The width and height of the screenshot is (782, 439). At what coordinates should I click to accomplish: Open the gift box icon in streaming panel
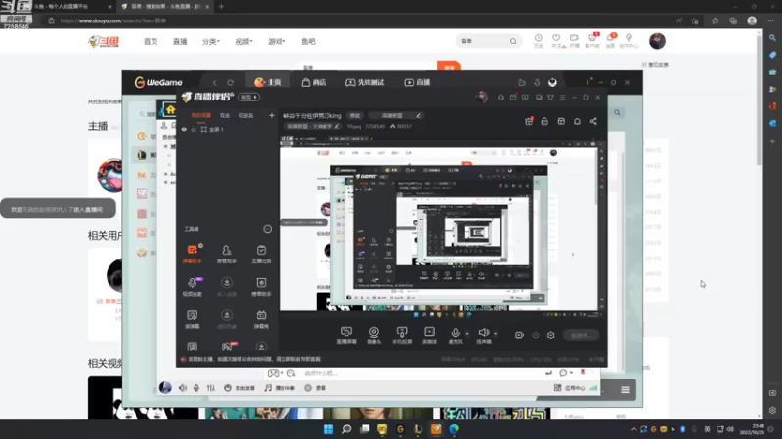coord(529,121)
